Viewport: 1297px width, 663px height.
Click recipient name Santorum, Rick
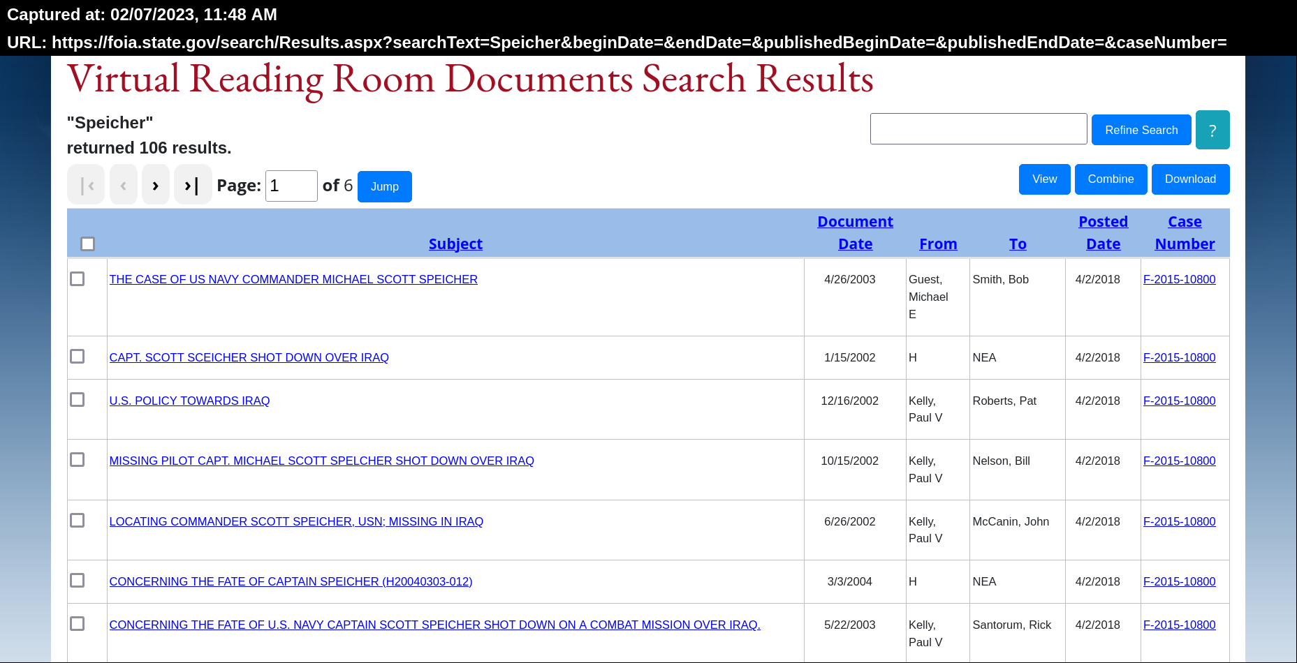[1011, 625]
